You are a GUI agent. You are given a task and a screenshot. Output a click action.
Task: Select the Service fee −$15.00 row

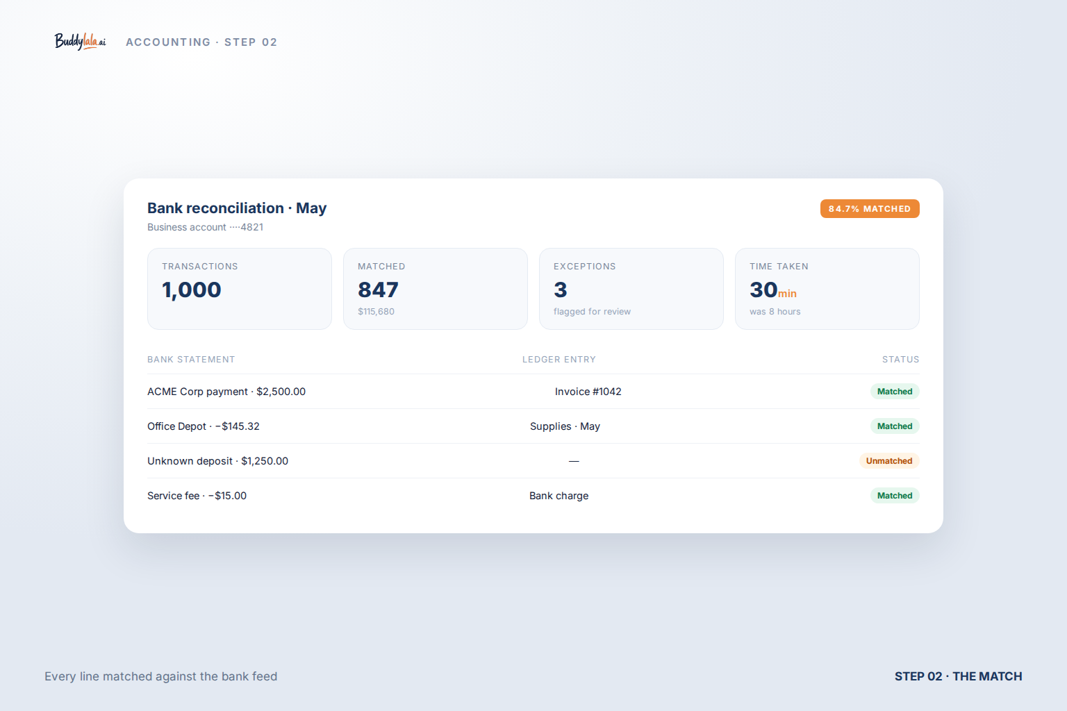point(533,496)
